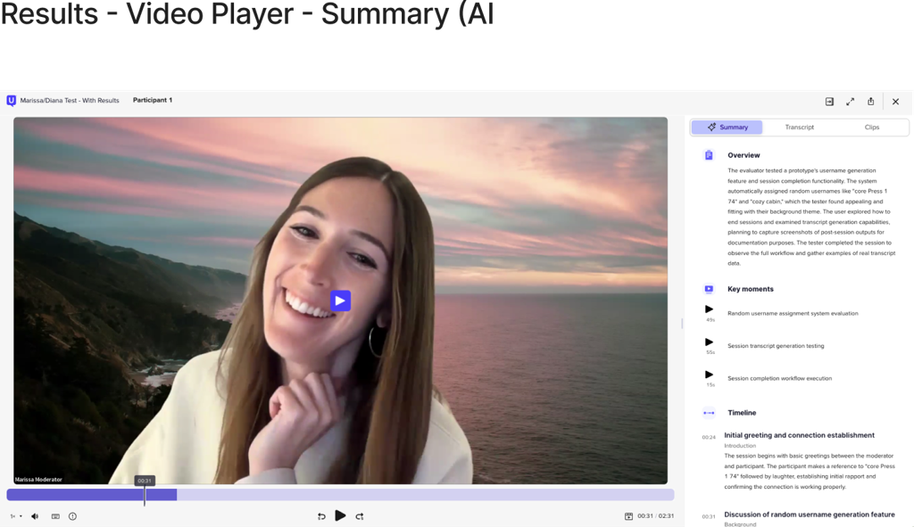Play the Session completion workflow execution moment
Image resolution: width=914 pixels, height=527 pixels.
[x=710, y=375]
